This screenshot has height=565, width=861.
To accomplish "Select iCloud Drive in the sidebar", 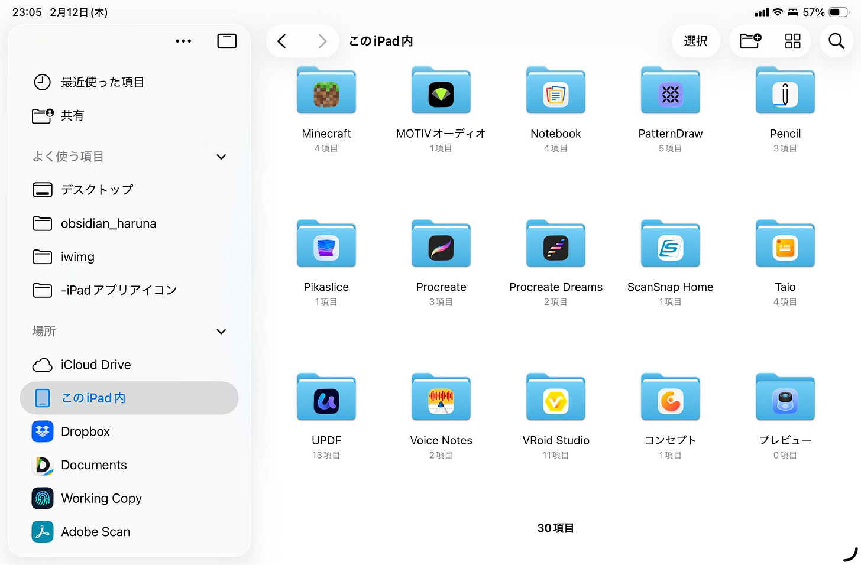I will click(x=96, y=365).
